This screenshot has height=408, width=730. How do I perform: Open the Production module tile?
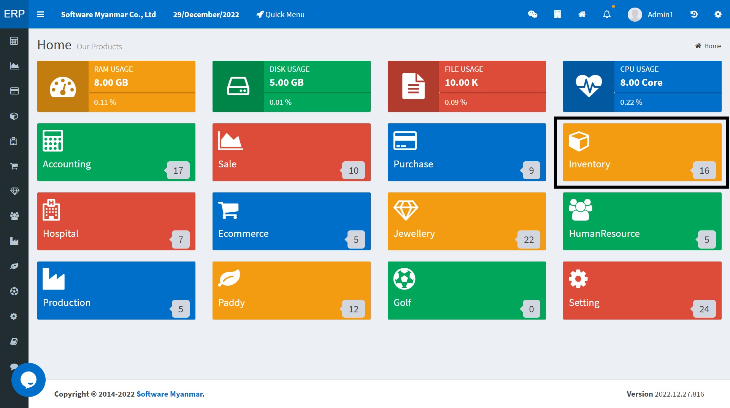point(116,290)
